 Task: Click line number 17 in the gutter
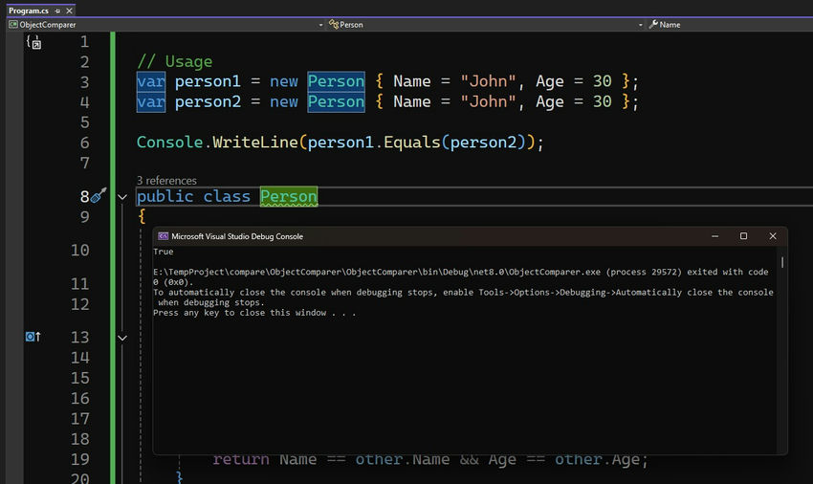[79, 419]
